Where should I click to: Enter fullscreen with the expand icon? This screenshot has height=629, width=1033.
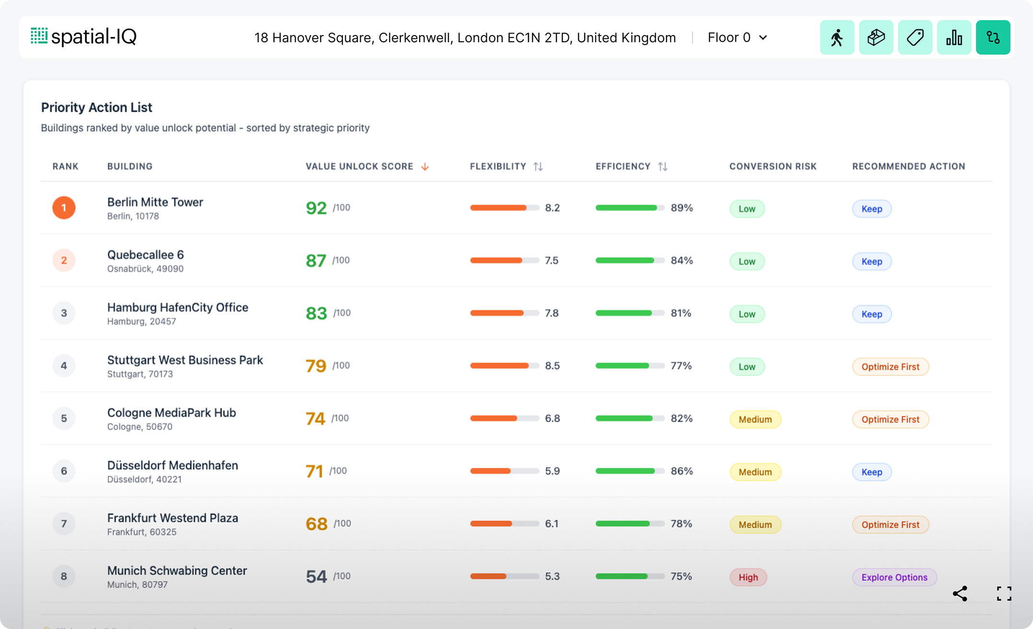point(1004,593)
